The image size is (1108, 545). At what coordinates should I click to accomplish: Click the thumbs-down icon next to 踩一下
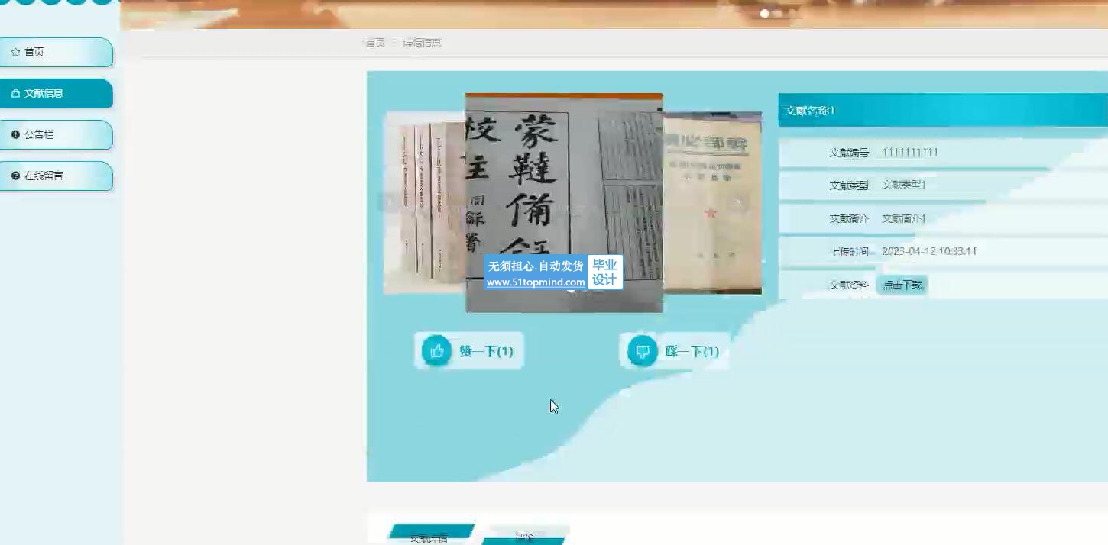643,351
